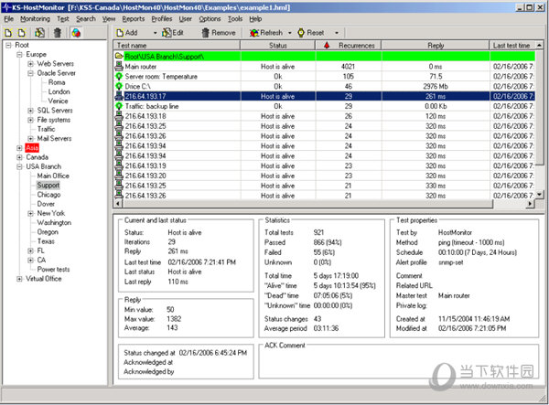Expand the Mail Servers node
Viewport: 549px width, 405px height.
coord(31,138)
